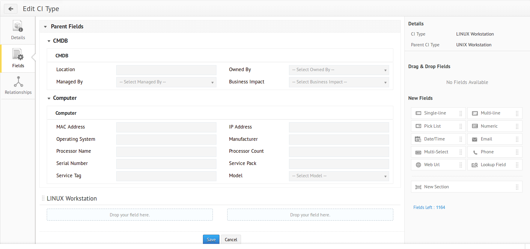Open the Details sidebar tab
Image resolution: width=530 pixels, height=249 pixels.
click(x=18, y=30)
